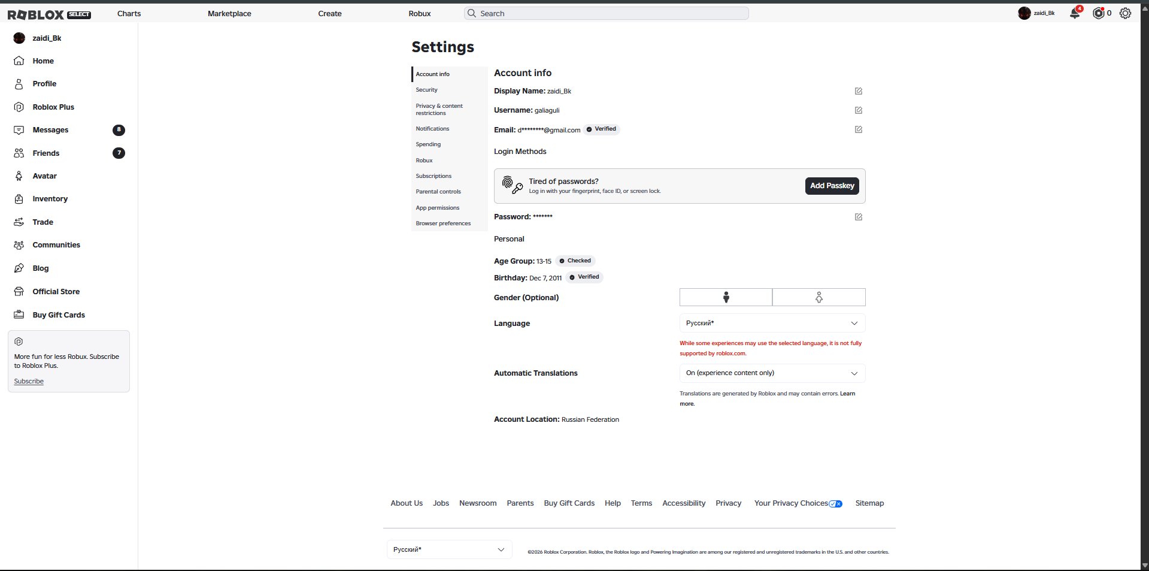
Task: Click the Account Location value Russian Federation
Action: tap(590, 419)
